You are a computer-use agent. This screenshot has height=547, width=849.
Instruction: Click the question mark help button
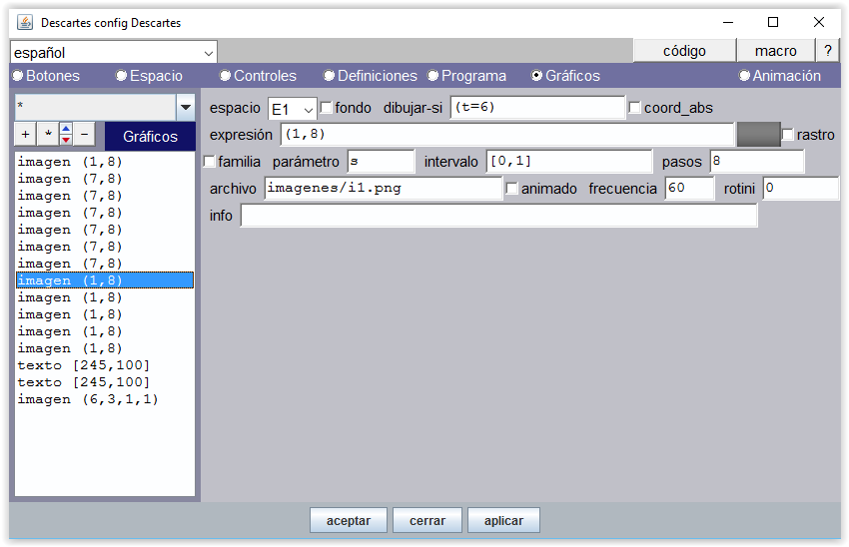coord(827,51)
